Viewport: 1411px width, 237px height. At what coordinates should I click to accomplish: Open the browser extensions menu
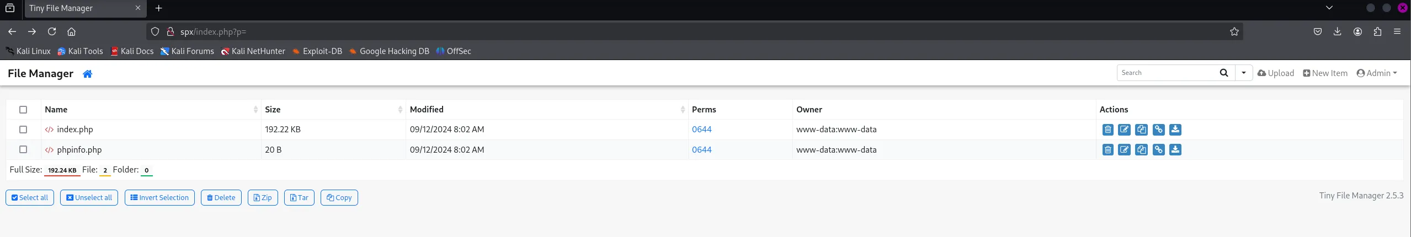tap(1377, 31)
